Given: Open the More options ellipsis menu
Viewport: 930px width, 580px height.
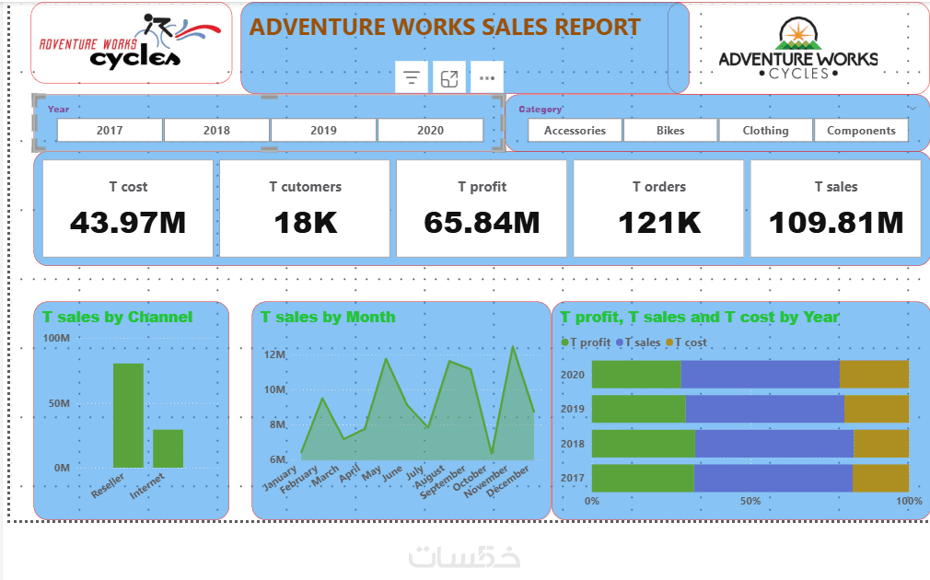Looking at the screenshot, I should click(487, 77).
